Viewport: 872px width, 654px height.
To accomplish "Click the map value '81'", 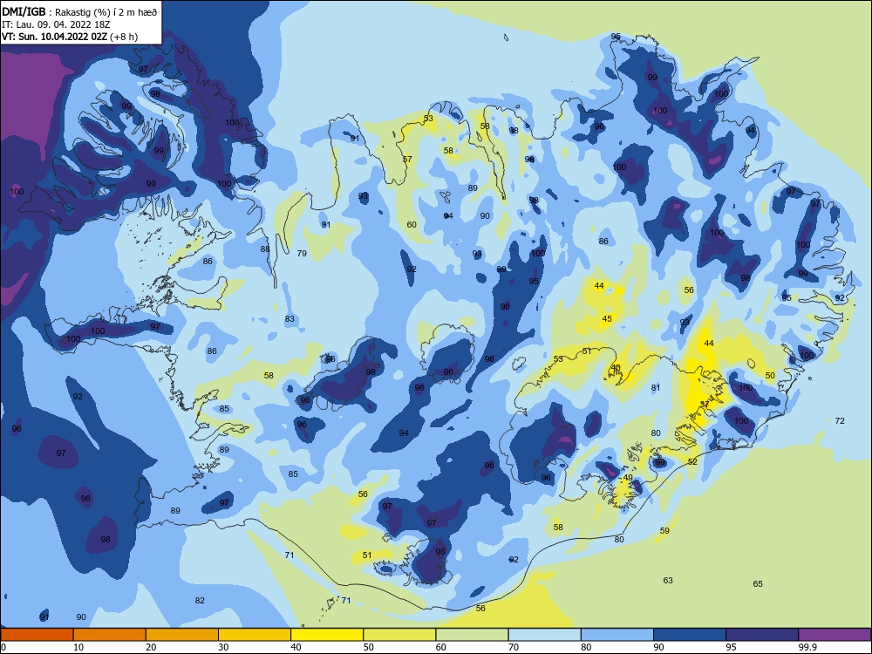I will tap(656, 388).
